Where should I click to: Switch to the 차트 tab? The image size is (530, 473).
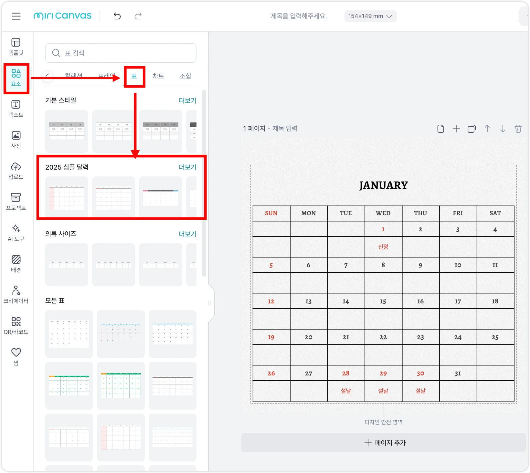tap(158, 76)
